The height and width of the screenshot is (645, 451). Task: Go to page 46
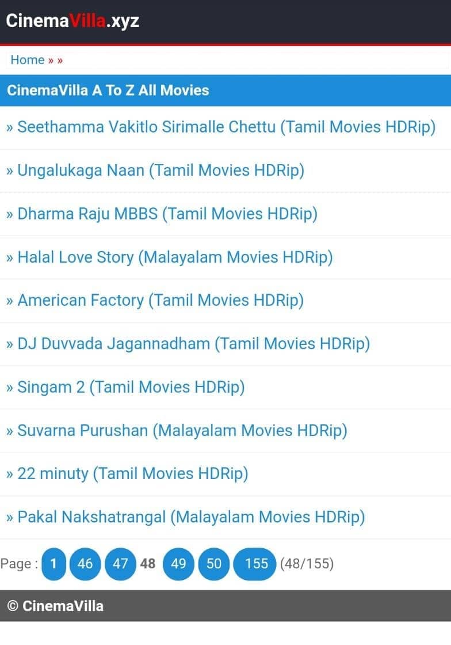[x=85, y=564]
